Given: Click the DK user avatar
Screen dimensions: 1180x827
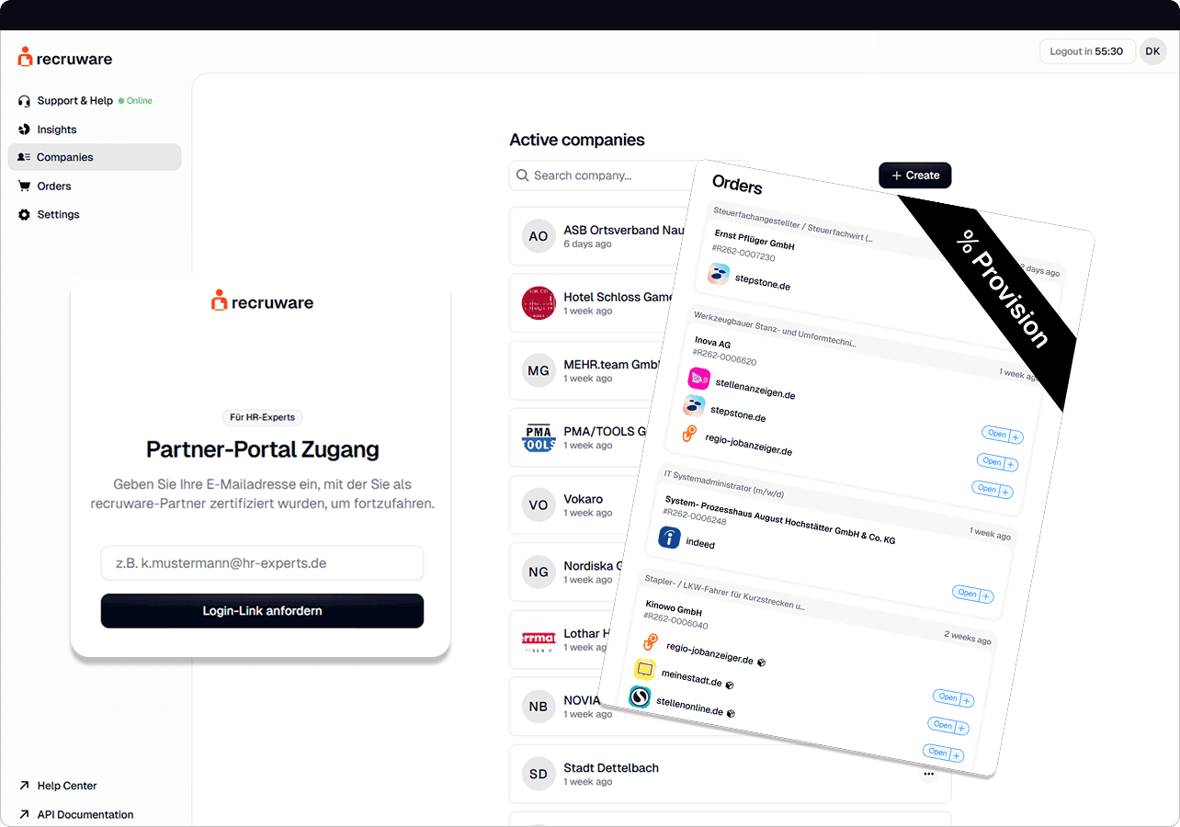Looking at the screenshot, I should click(x=1152, y=51).
